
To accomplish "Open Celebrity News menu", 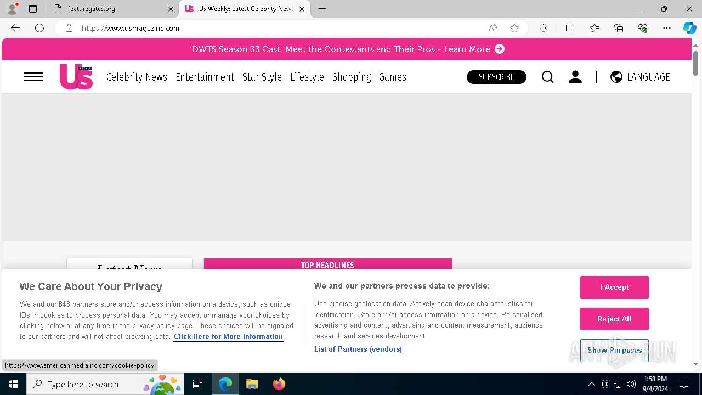I will (x=137, y=77).
